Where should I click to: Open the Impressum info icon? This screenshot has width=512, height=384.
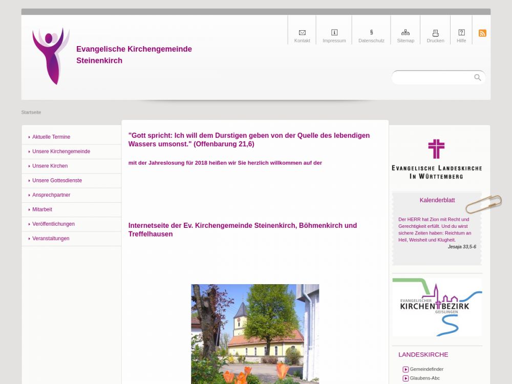(x=334, y=33)
